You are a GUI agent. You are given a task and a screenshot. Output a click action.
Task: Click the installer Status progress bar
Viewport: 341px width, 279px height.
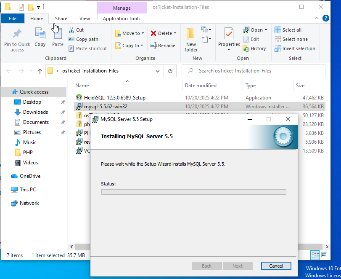193,192
